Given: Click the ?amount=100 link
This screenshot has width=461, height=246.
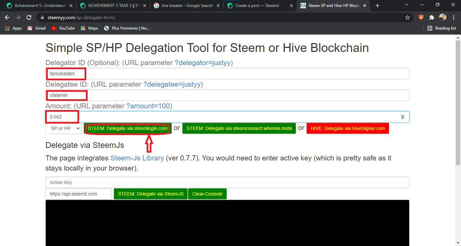Looking at the screenshot, I should (x=148, y=106).
